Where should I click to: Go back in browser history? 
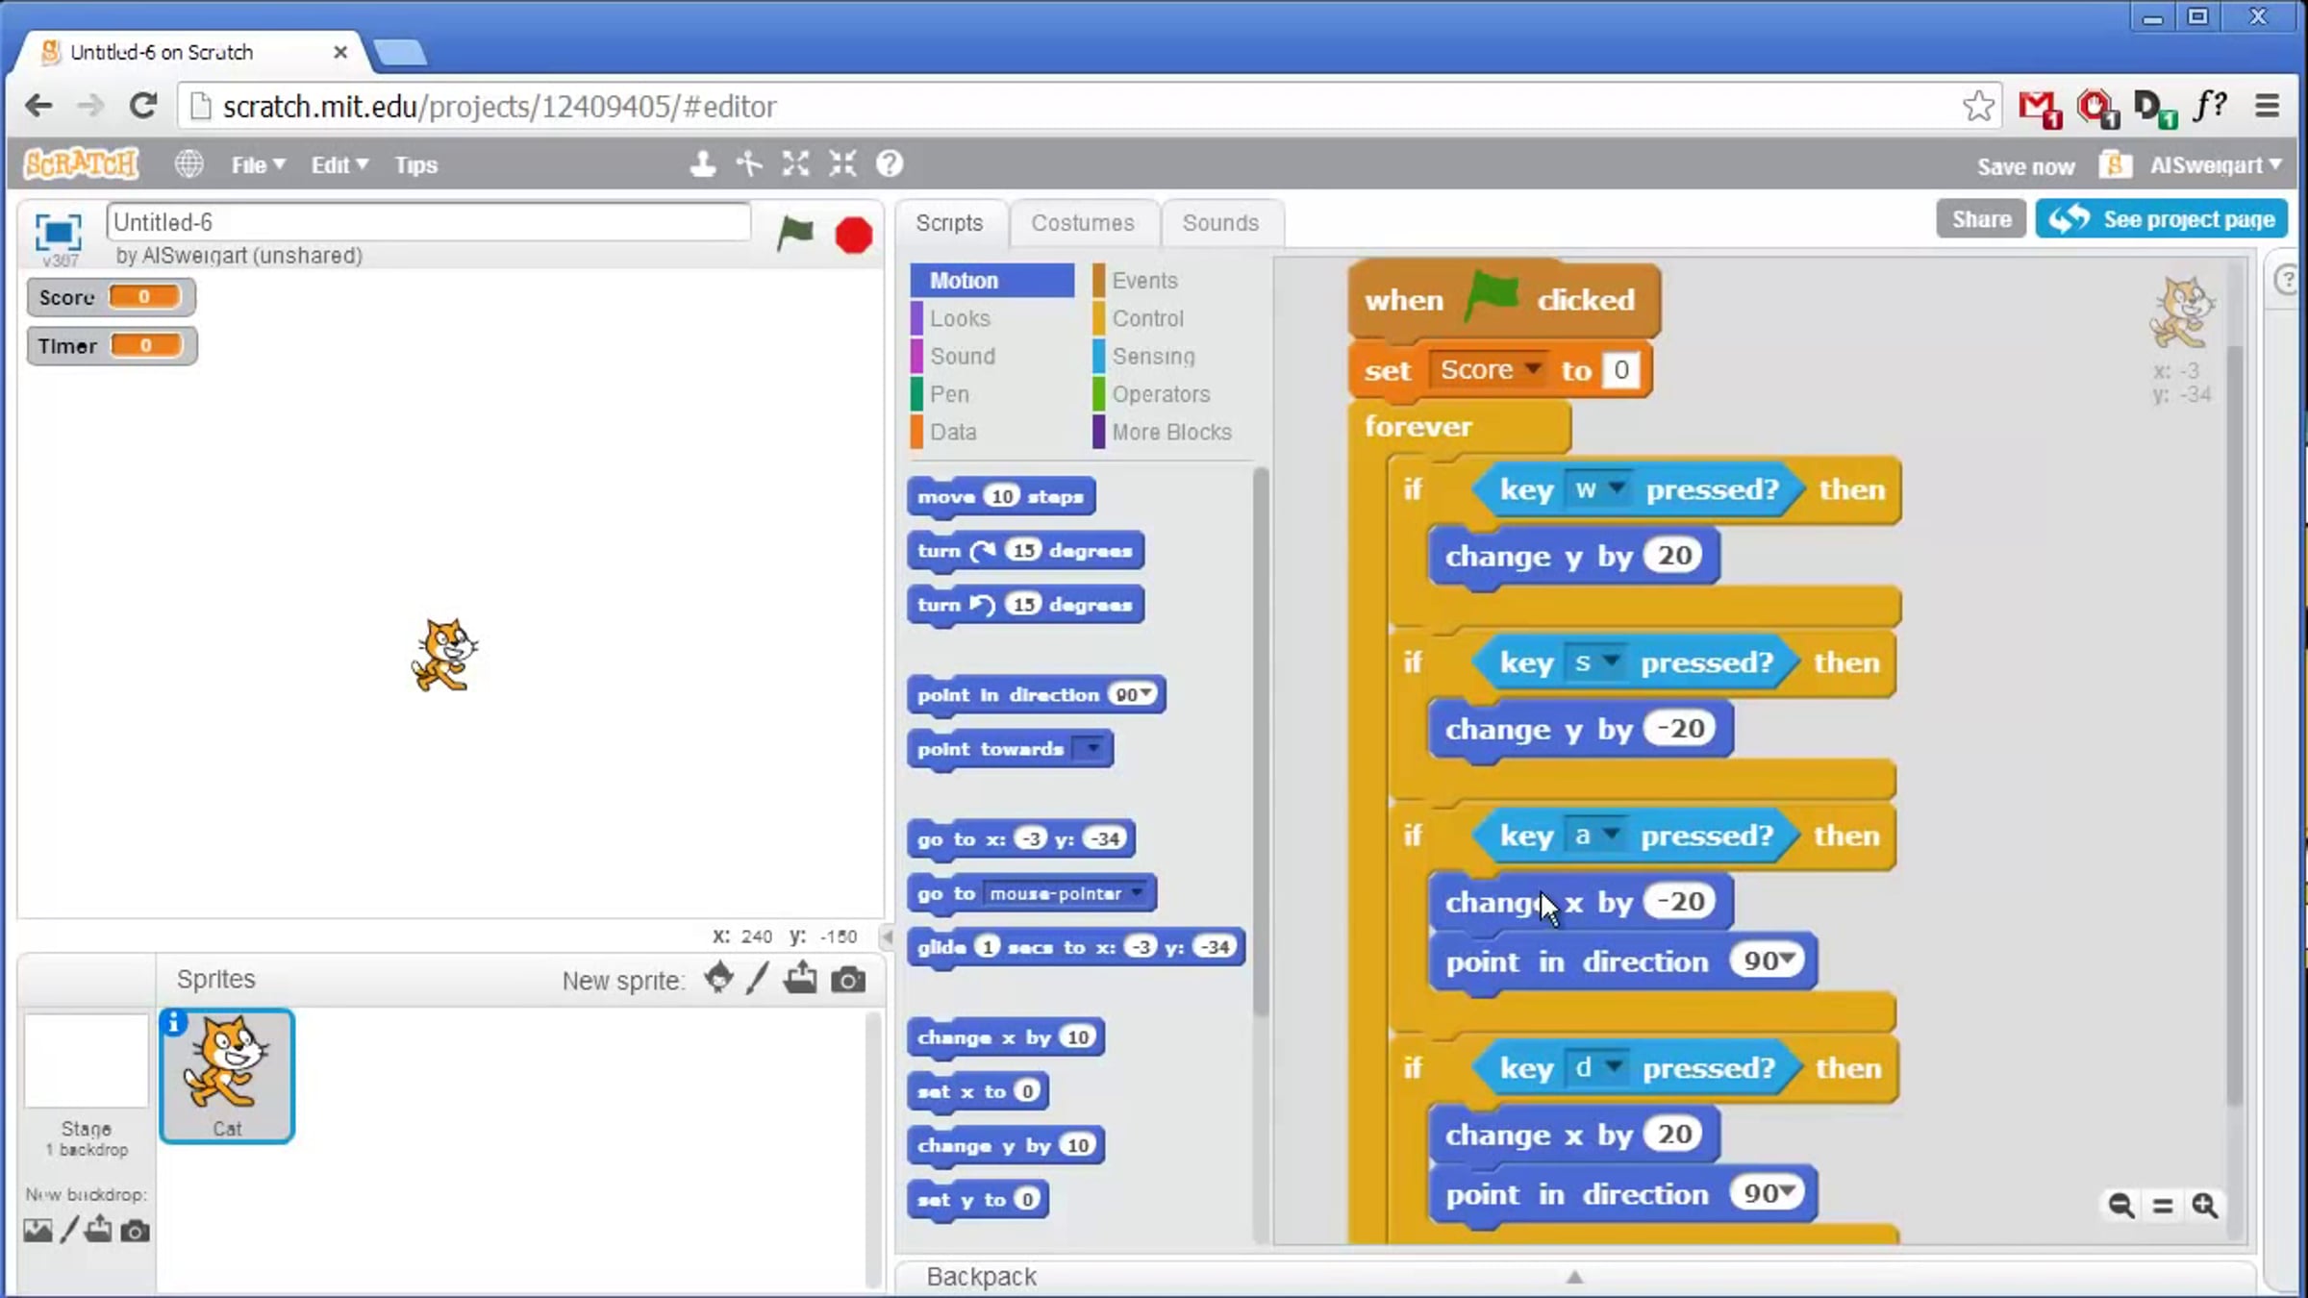(38, 106)
